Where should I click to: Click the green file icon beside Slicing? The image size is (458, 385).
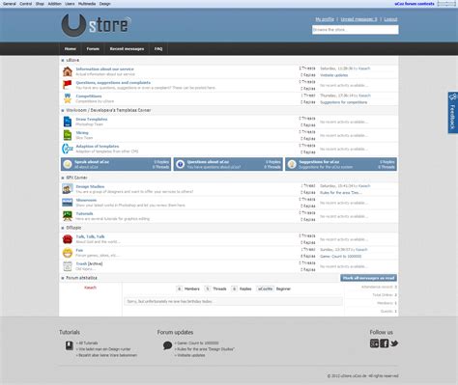[x=68, y=135]
